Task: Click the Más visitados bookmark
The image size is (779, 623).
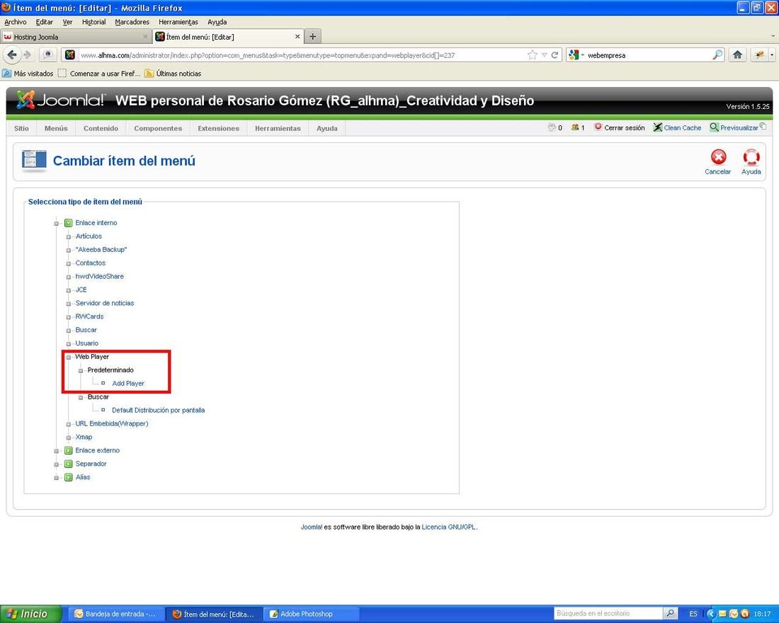Action: point(28,74)
